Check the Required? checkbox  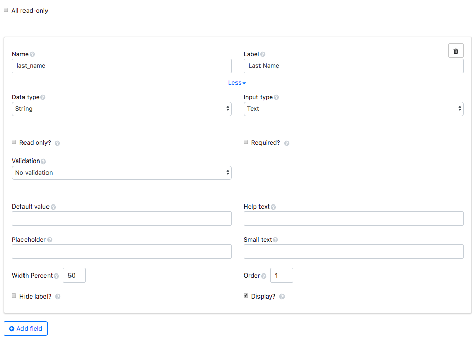[246, 142]
